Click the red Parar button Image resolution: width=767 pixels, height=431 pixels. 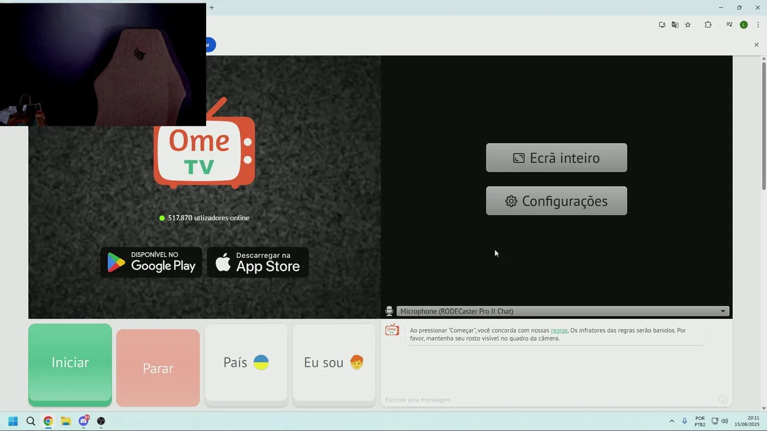[158, 368]
